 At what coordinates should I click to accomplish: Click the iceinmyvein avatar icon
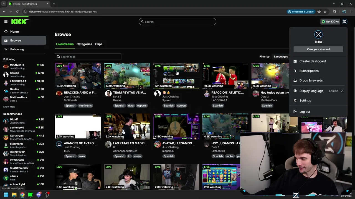[x=6, y=153]
